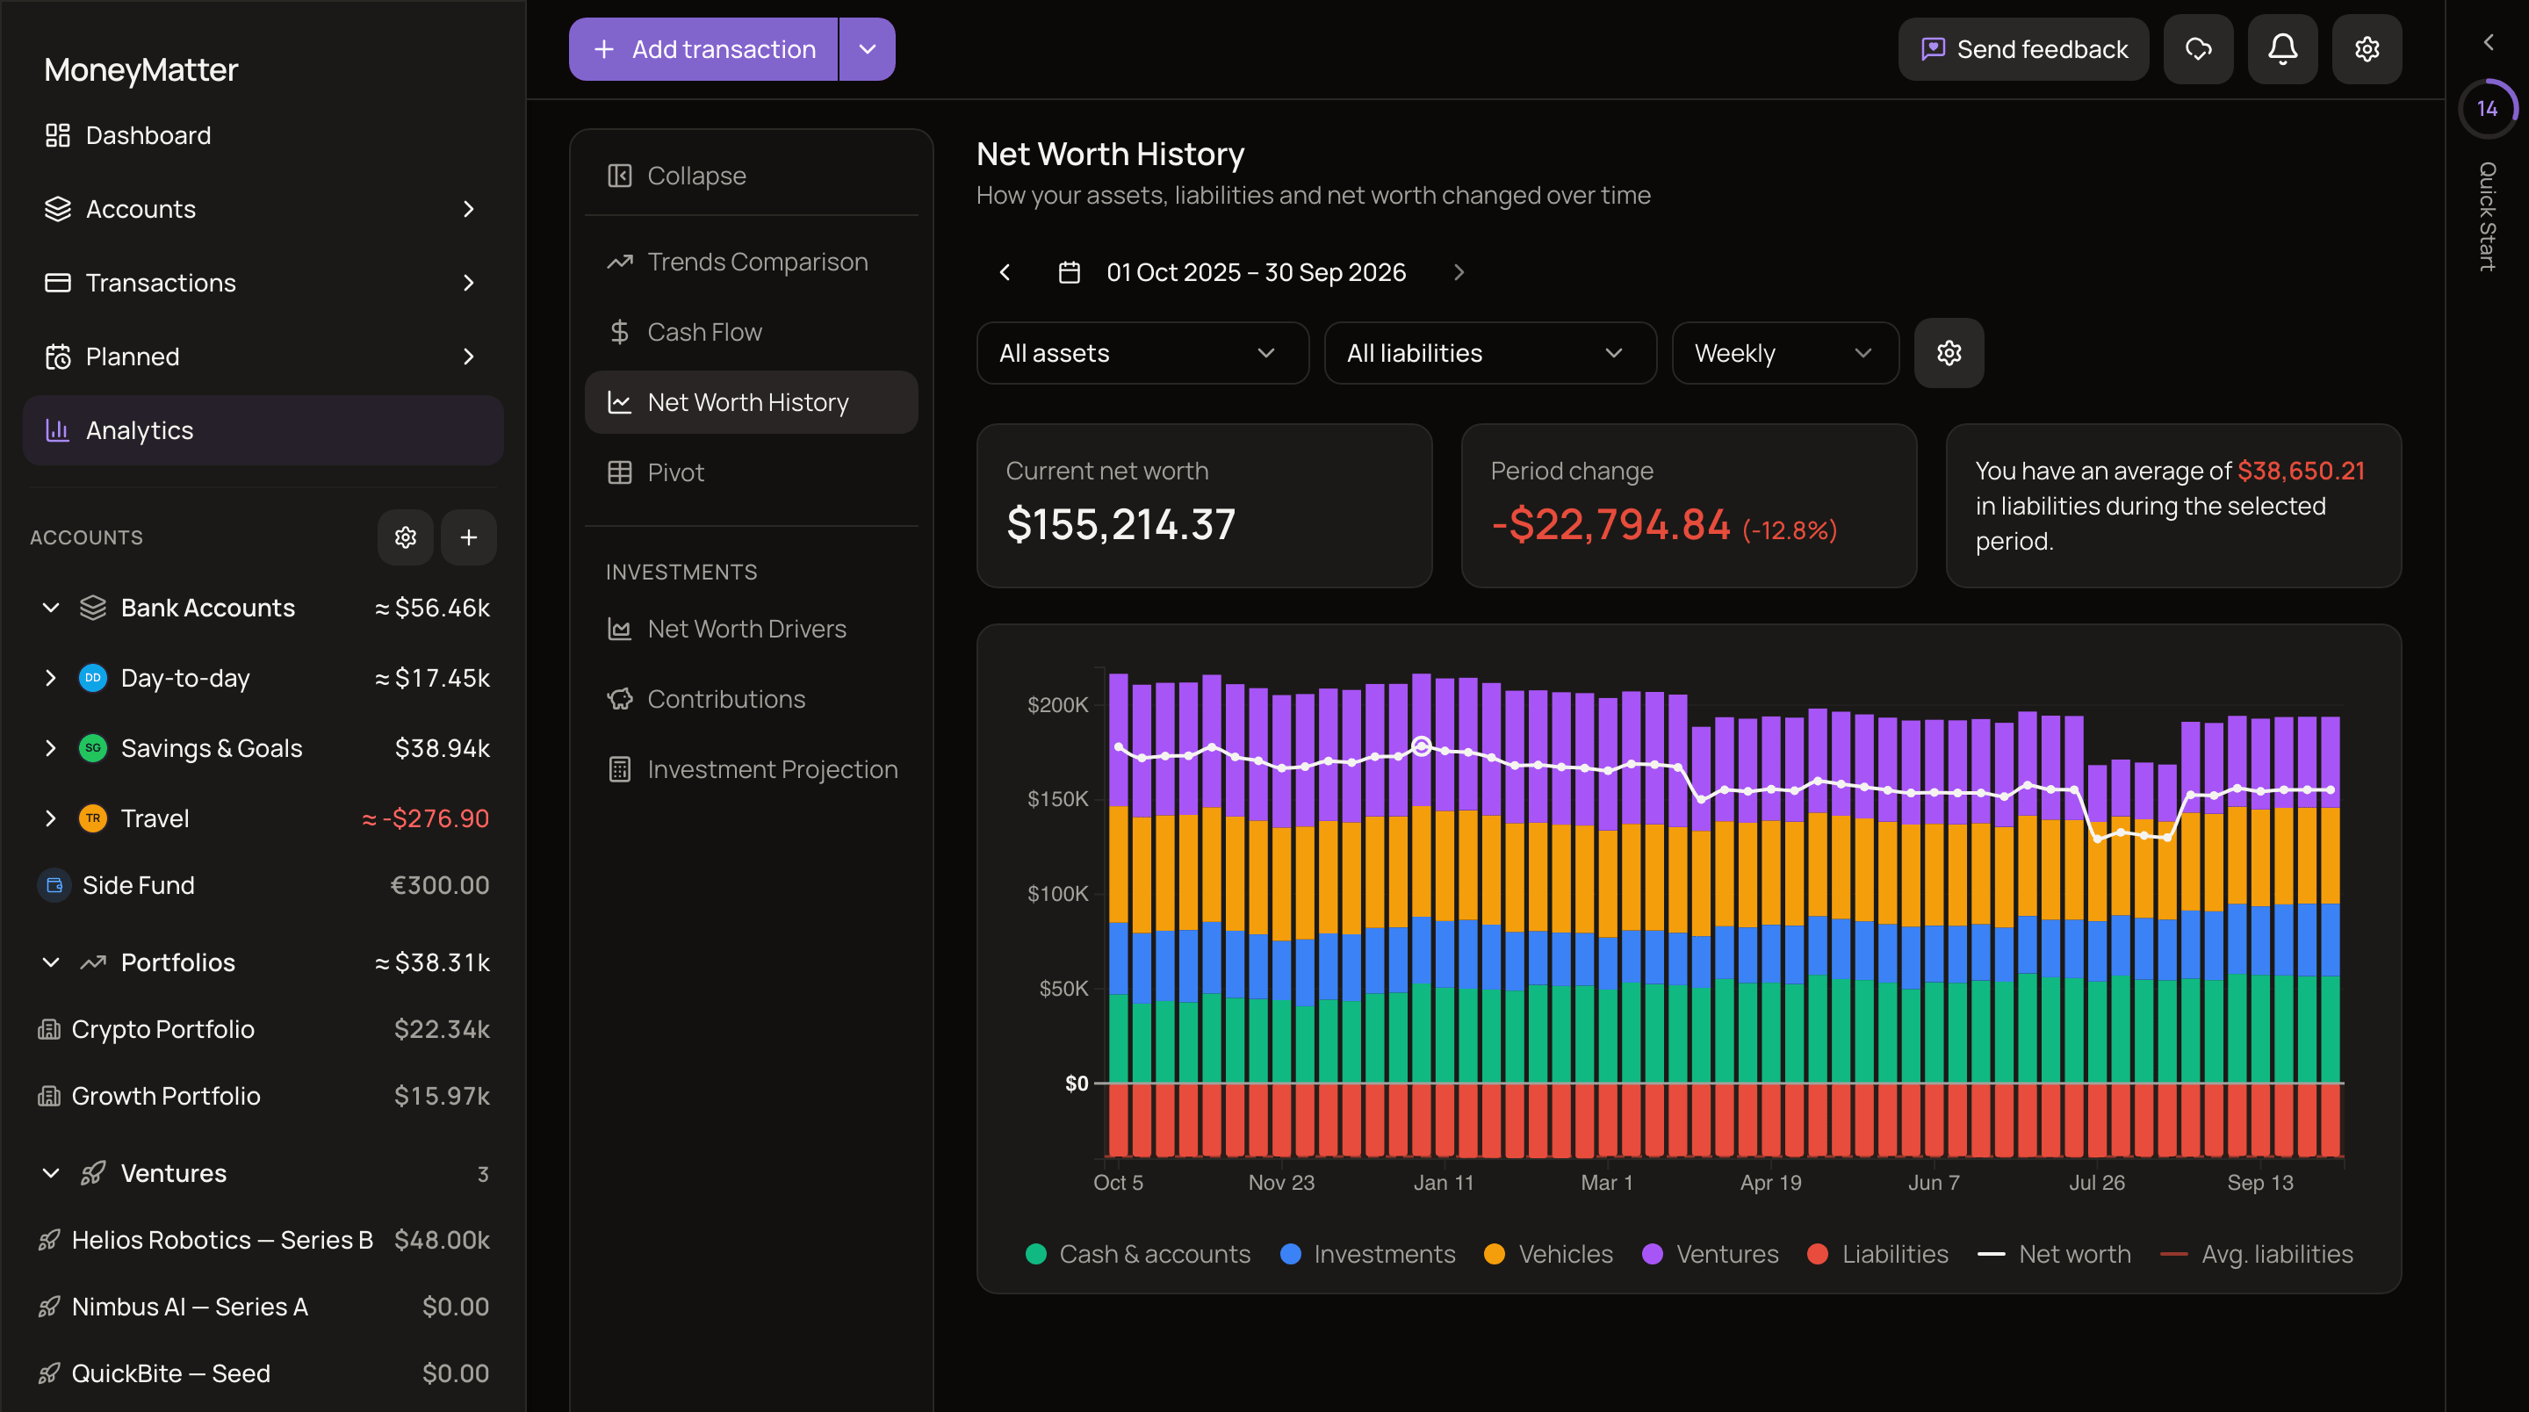Screen dimensions: 2529x1412
Task: Toggle Ventures legend series
Action: click(x=1711, y=1254)
